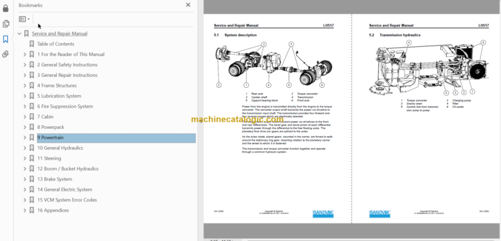Open the attachments paperclip panel icon
This screenshot has width=501, height=241.
pos(5,54)
